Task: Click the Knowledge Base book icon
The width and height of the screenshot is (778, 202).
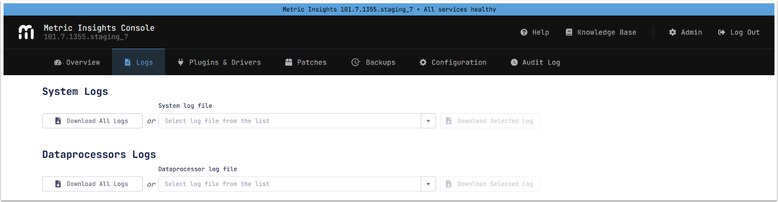Action: coord(569,32)
